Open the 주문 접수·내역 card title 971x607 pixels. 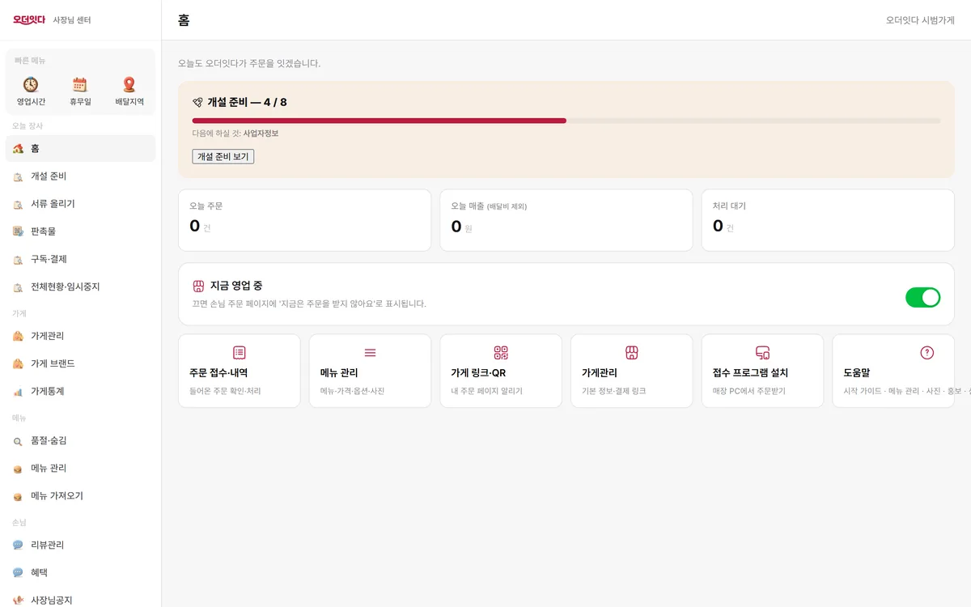coord(218,373)
